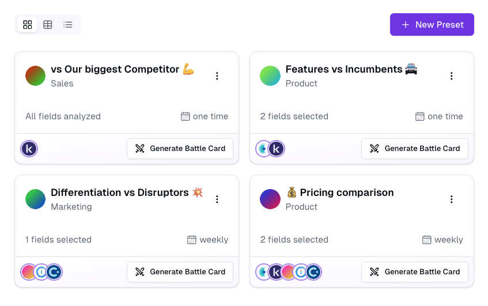Open options menu for vs Our biggest Competitor
The height and width of the screenshot is (306, 488).
[217, 76]
